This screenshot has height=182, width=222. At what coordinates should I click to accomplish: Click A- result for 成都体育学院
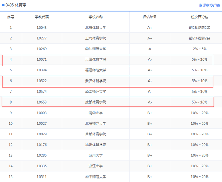pyautogui.click(x=150, y=102)
